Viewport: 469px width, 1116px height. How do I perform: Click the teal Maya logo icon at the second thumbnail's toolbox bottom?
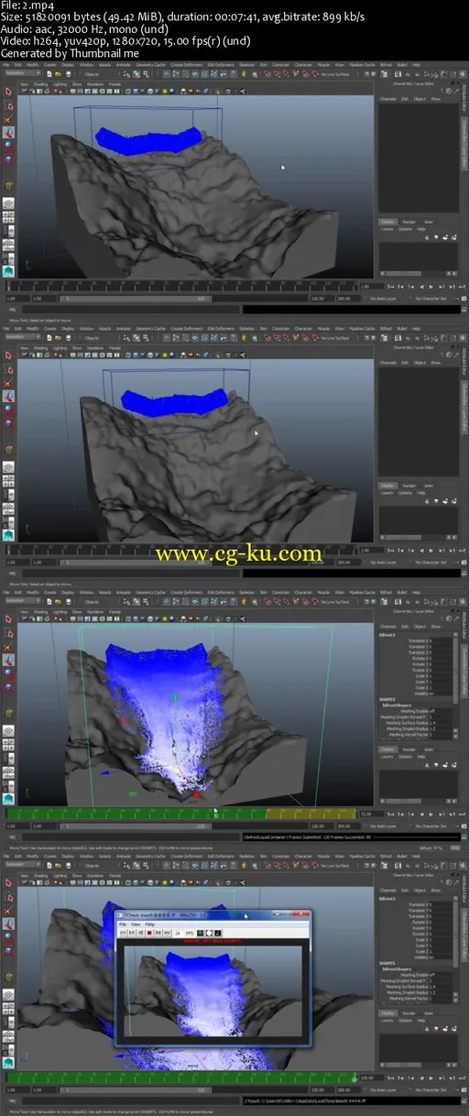click(x=8, y=533)
